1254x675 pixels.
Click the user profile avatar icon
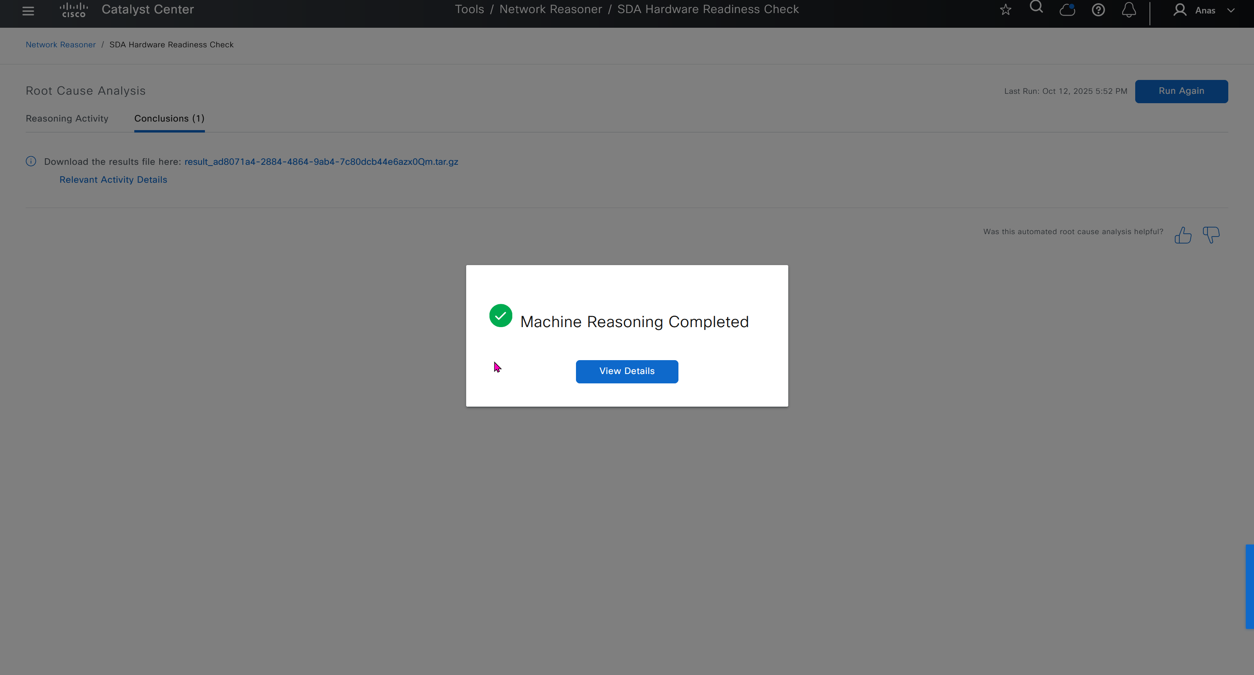(x=1180, y=10)
